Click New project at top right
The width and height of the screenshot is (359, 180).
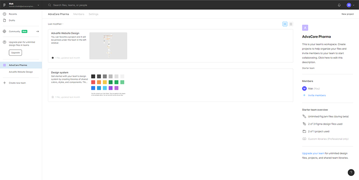pyautogui.click(x=347, y=14)
